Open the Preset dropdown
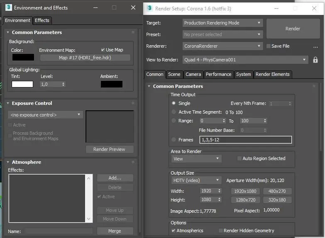The image size is (325, 238). [x=223, y=34]
